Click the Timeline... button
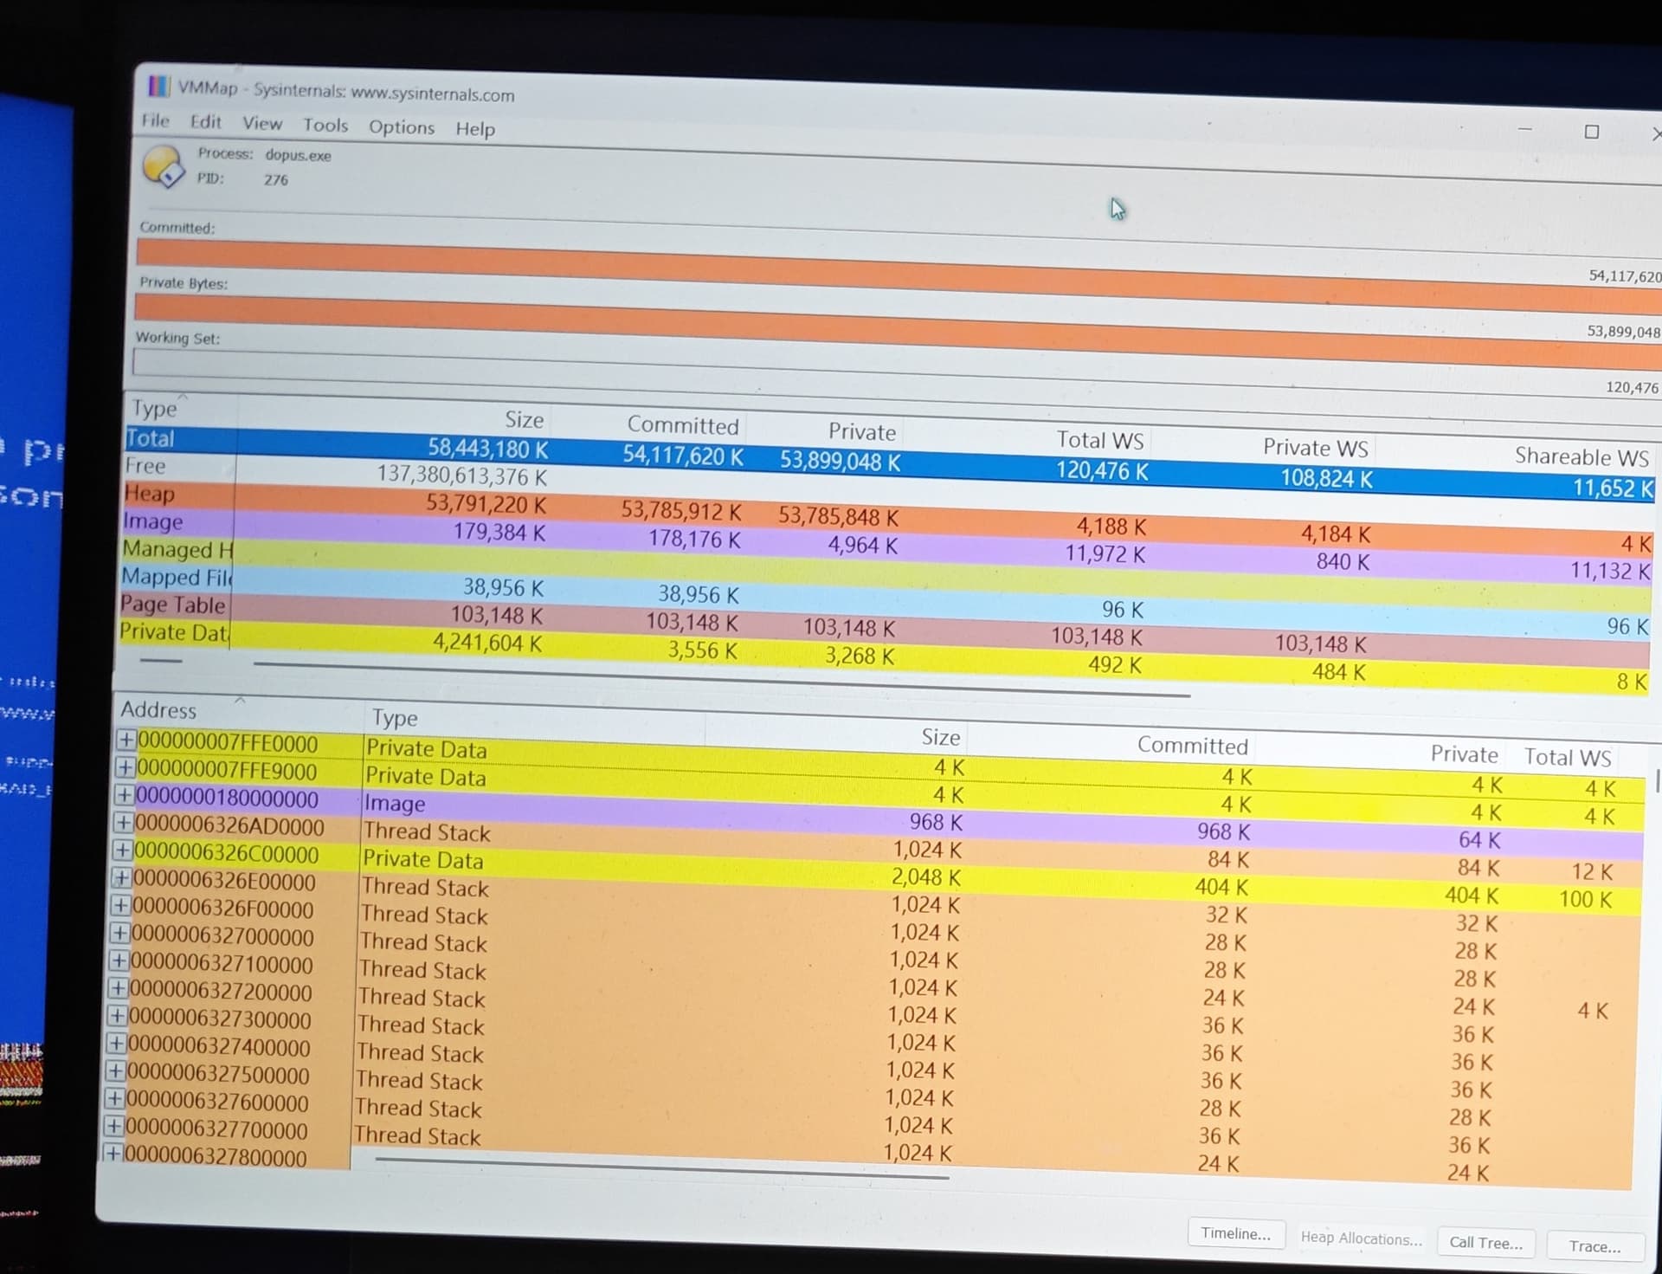The width and height of the screenshot is (1662, 1274). point(1236,1233)
